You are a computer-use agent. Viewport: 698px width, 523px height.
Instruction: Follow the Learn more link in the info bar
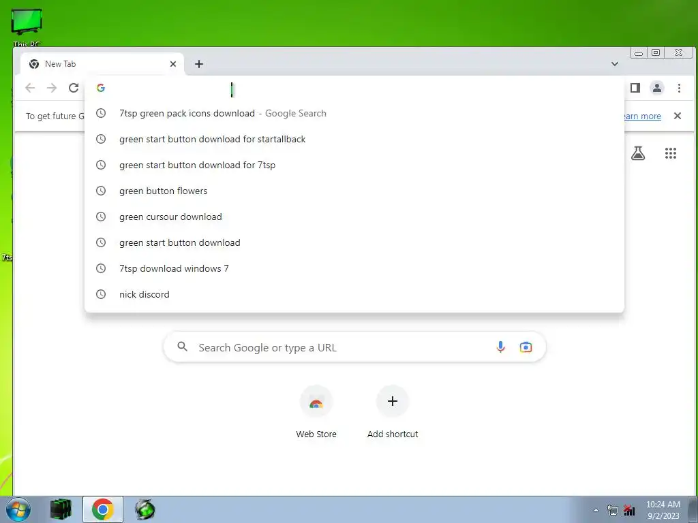642,116
